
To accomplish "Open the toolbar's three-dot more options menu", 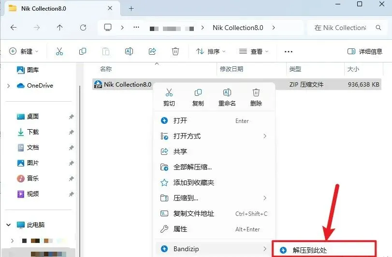I will pyautogui.click(x=288, y=52).
